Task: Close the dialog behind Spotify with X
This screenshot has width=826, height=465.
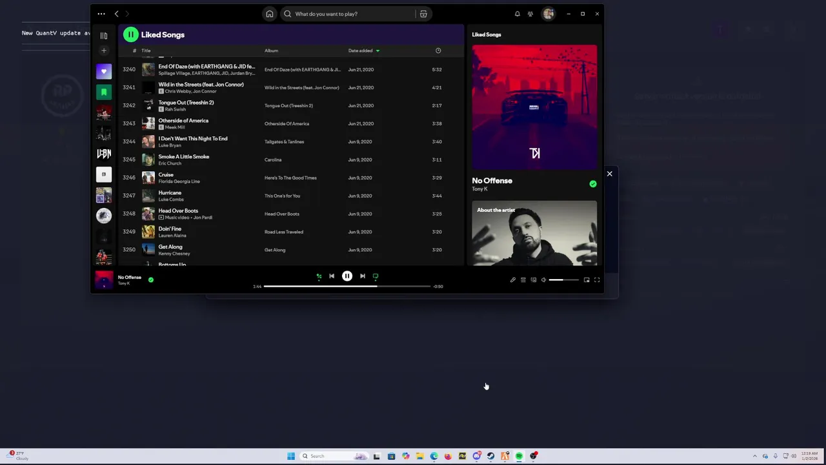Action: [609, 174]
